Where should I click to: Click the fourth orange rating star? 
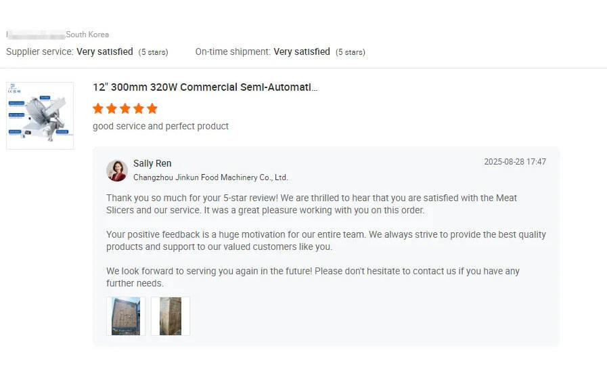coord(139,108)
